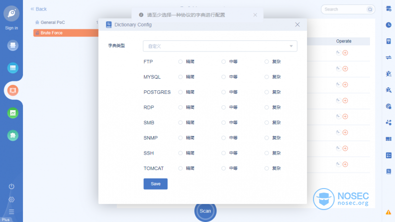
Task: Click the clock icon in right toolbar
Action: point(388,25)
